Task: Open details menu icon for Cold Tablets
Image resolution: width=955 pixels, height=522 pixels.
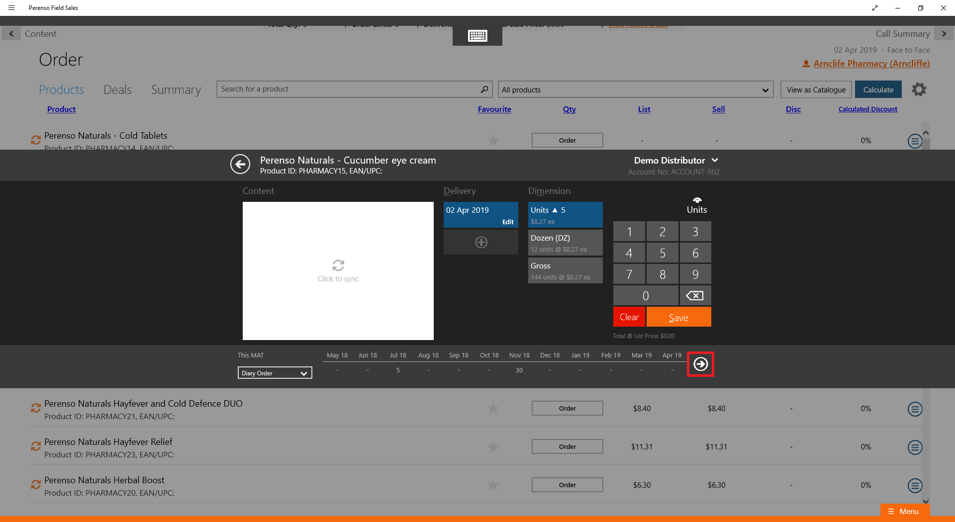Action: pos(915,141)
